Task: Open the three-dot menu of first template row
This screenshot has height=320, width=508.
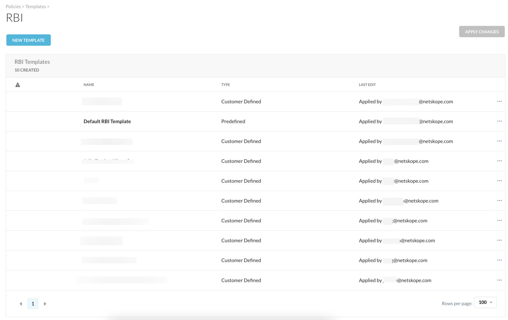Action: click(499, 101)
